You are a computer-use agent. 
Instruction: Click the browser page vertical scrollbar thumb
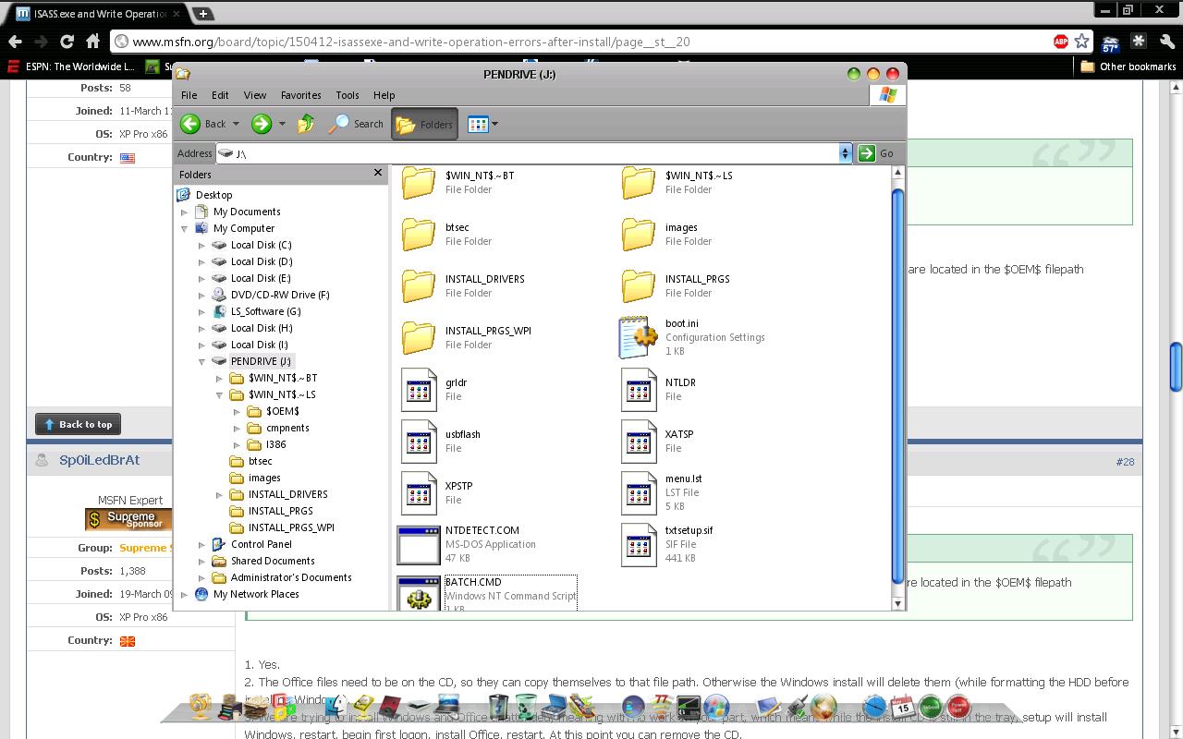[x=1176, y=367]
